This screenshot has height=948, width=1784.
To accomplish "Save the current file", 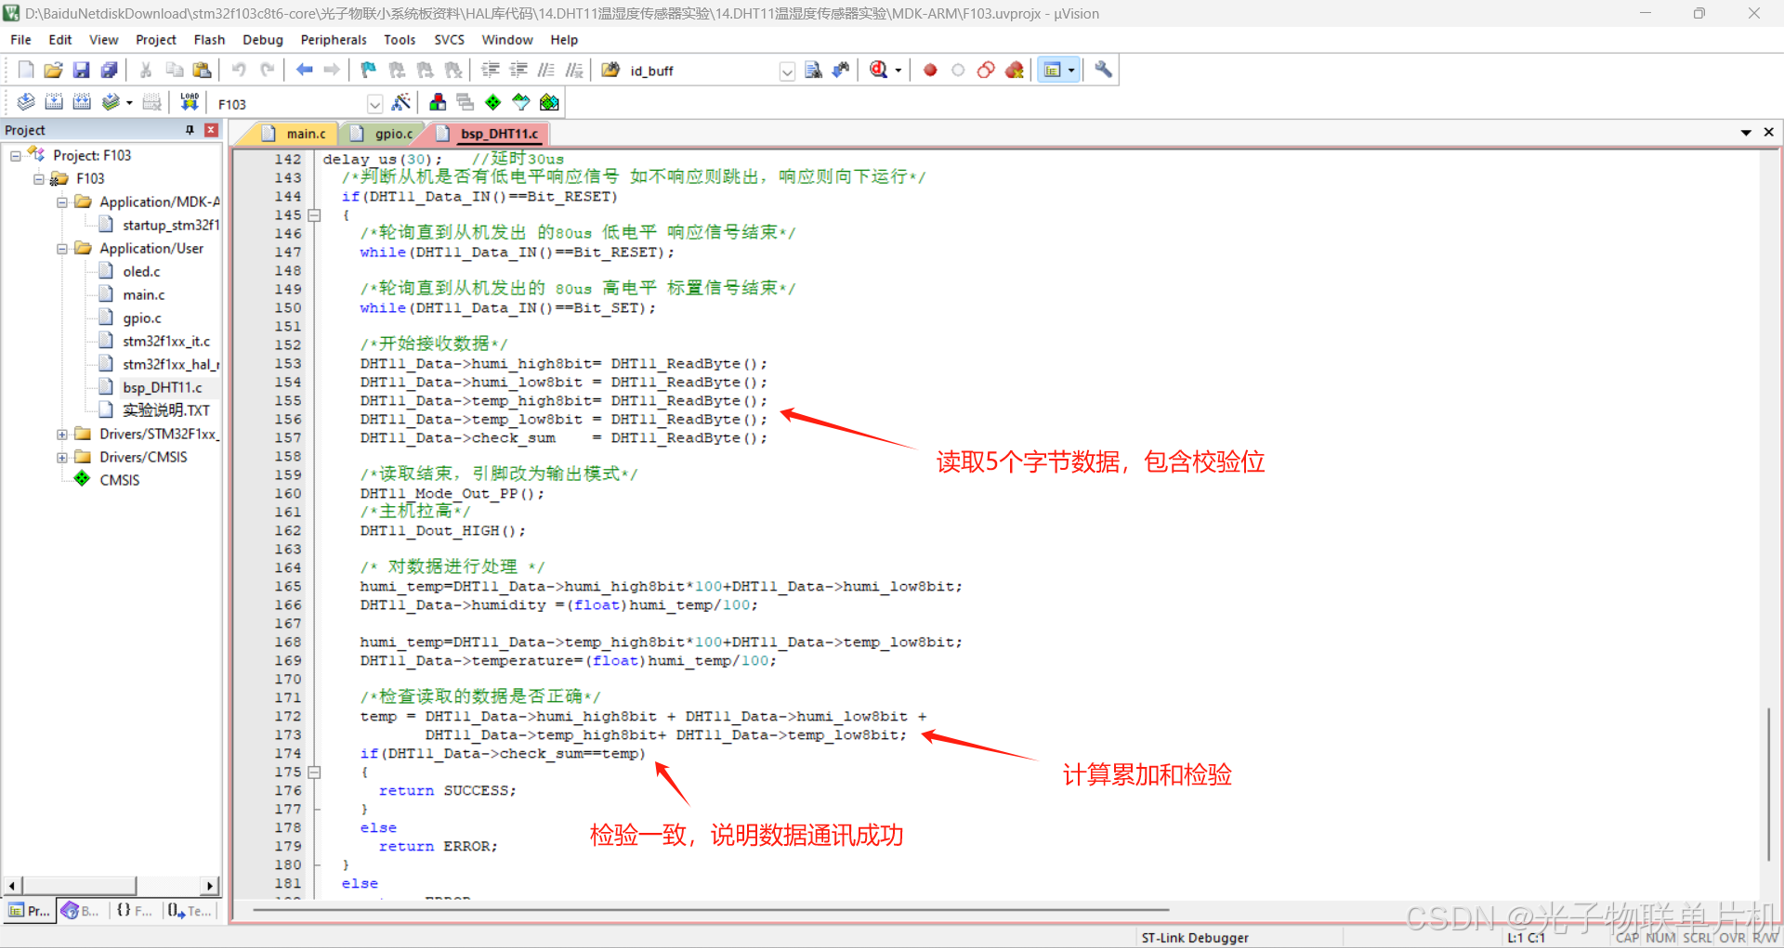I will tap(81, 70).
